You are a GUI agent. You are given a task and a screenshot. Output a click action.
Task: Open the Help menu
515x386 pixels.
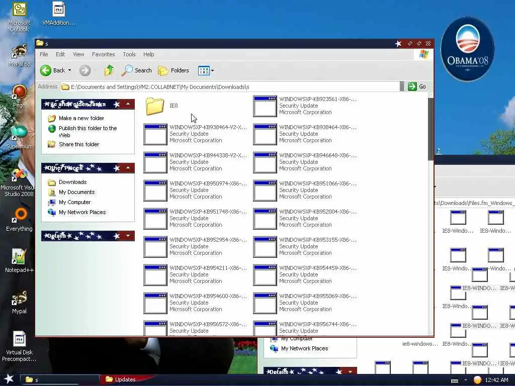pyautogui.click(x=148, y=54)
